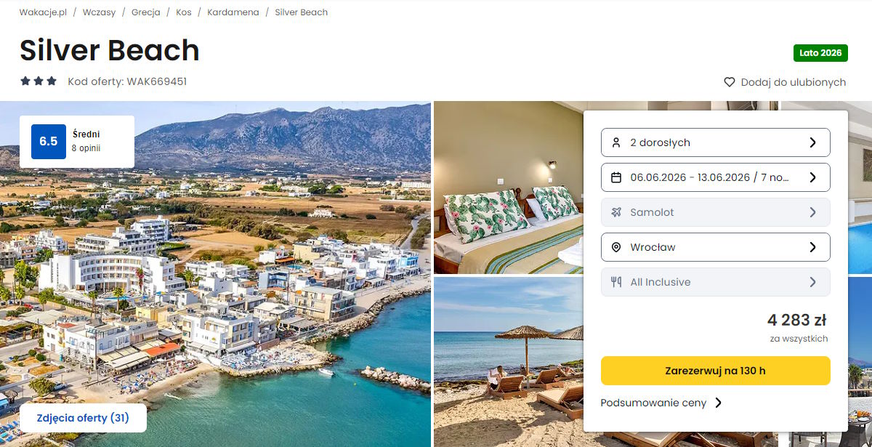Click the airplane transport icon
This screenshot has height=447, width=872.
(x=616, y=212)
